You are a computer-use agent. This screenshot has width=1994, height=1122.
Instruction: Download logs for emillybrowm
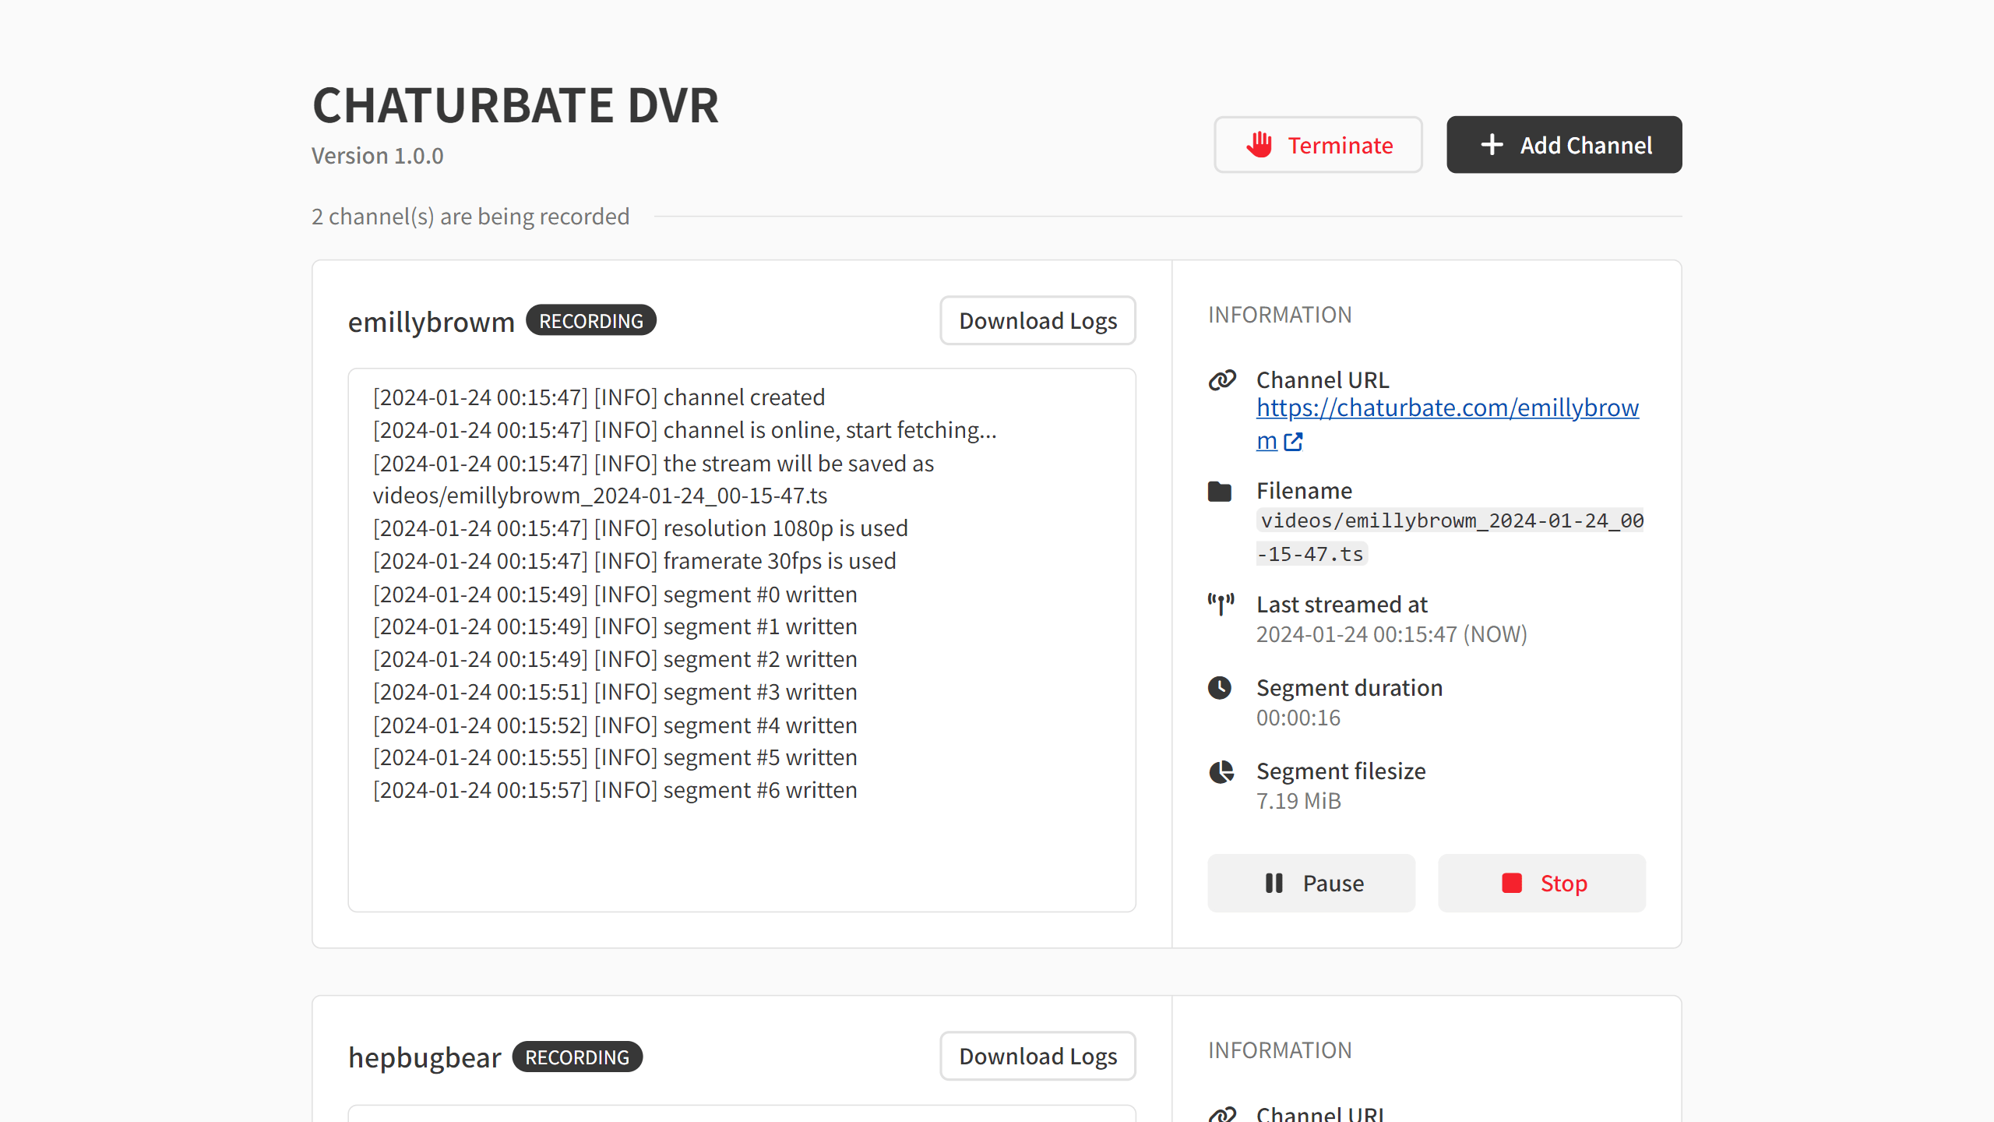point(1038,320)
